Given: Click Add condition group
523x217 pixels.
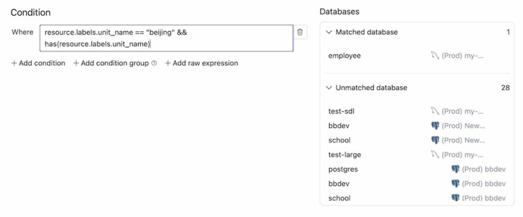Looking at the screenshot, I should click(x=111, y=63).
